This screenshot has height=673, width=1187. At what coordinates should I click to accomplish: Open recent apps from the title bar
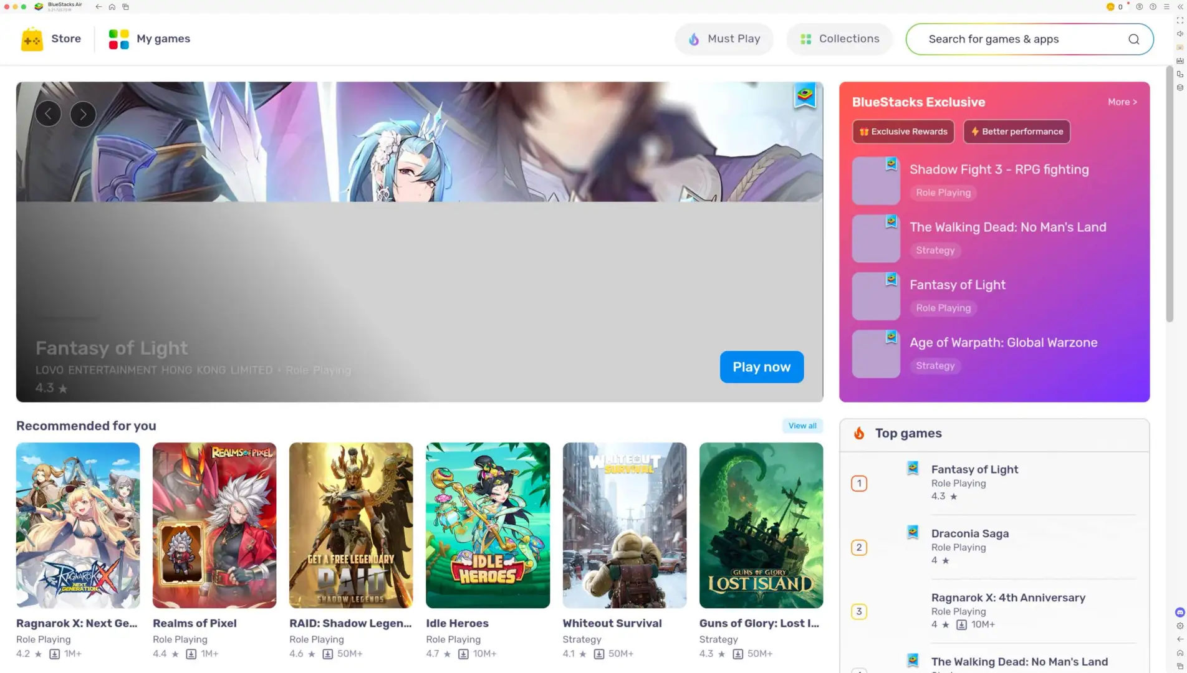point(125,7)
